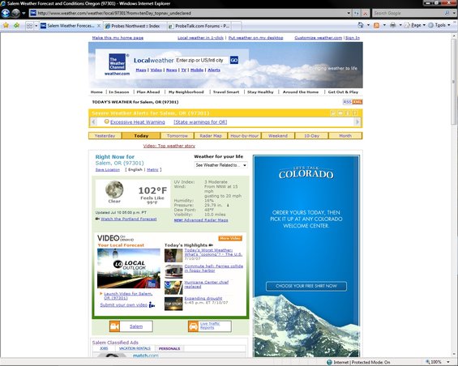Open the Quick Tabs grid icon
The width and height of the screenshot is (458, 366).
click(29, 26)
